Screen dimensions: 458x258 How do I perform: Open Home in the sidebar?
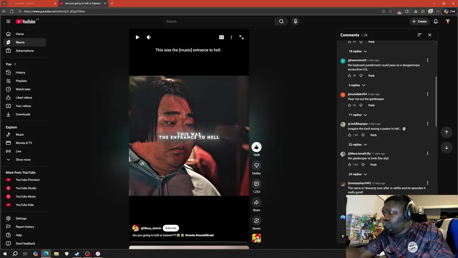pyautogui.click(x=25, y=34)
